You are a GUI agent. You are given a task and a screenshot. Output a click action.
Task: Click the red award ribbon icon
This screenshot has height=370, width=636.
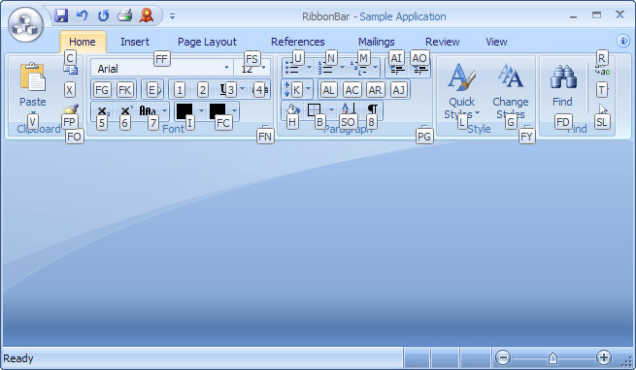click(147, 15)
